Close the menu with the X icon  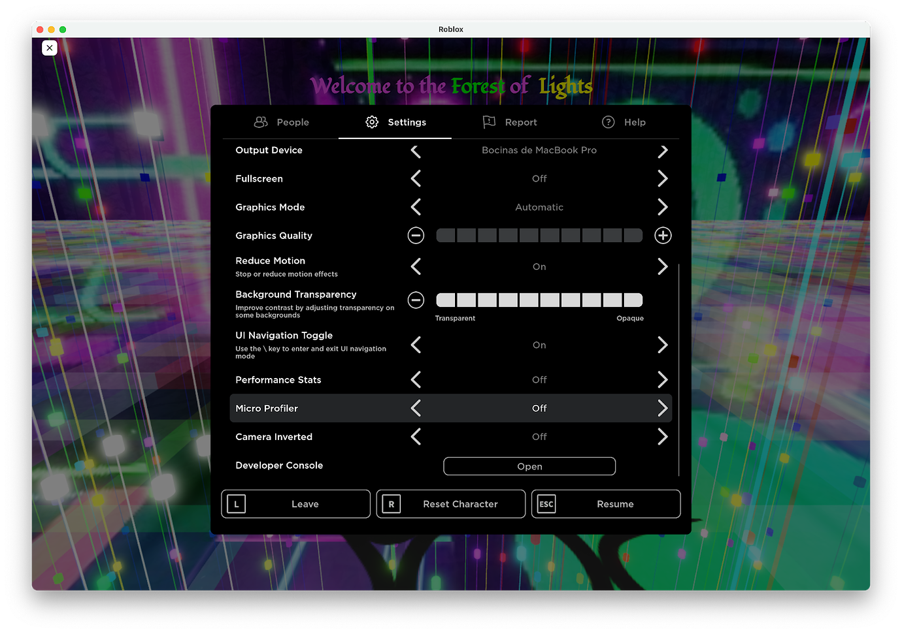point(50,47)
